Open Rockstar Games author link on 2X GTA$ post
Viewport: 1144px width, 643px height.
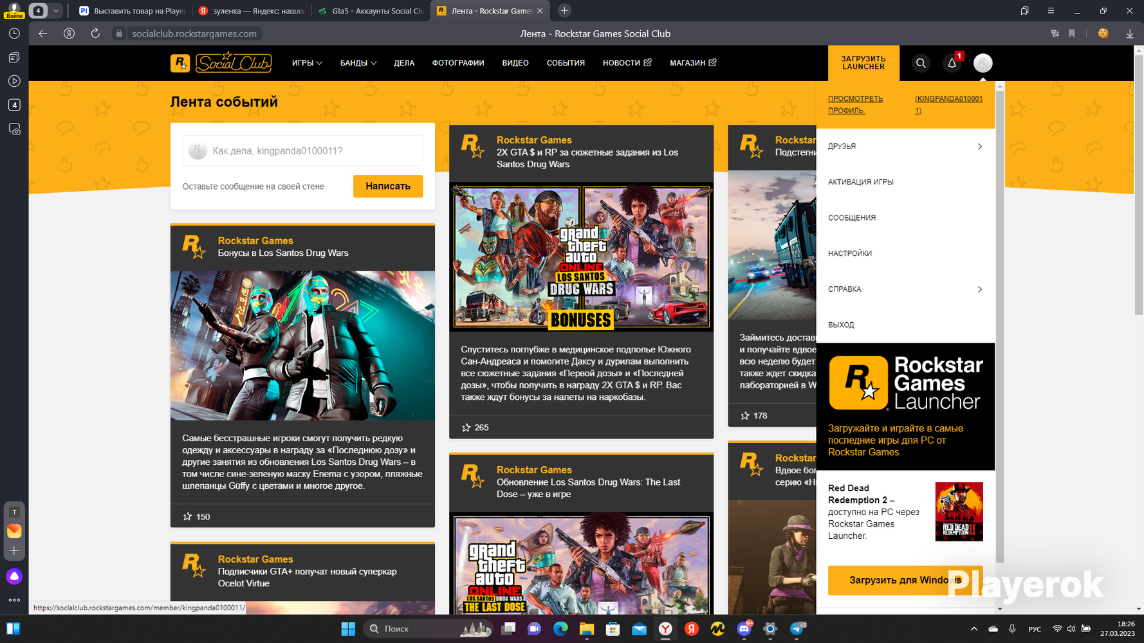pos(534,140)
